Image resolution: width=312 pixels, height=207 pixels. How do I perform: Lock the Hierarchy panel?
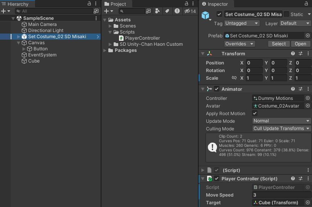[x=89, y=3]
